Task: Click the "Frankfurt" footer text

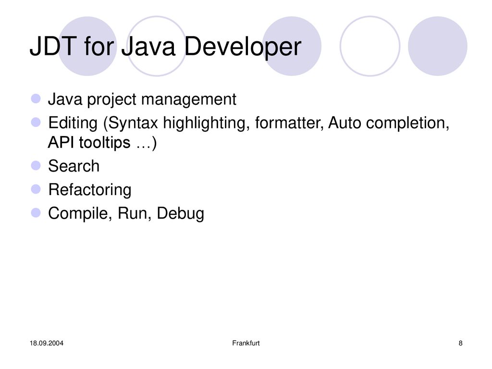Action: click(246, 343)
